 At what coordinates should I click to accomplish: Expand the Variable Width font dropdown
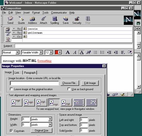point(32,53)
